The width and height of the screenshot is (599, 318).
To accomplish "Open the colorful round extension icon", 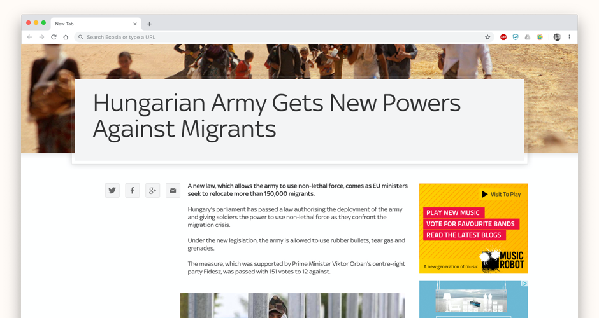I will tap(539, 37).
